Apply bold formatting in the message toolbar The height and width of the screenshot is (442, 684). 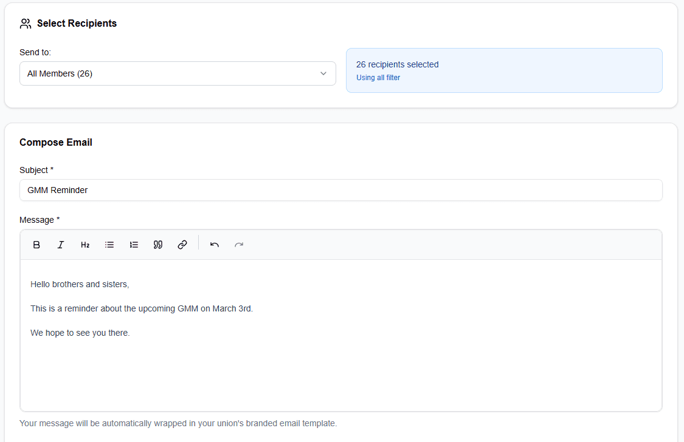point(36,244)
